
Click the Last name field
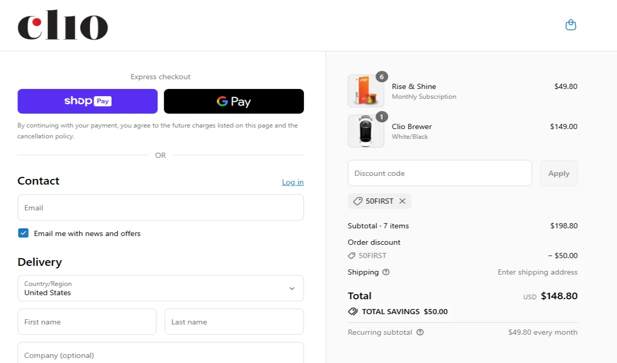pos(234,322)
